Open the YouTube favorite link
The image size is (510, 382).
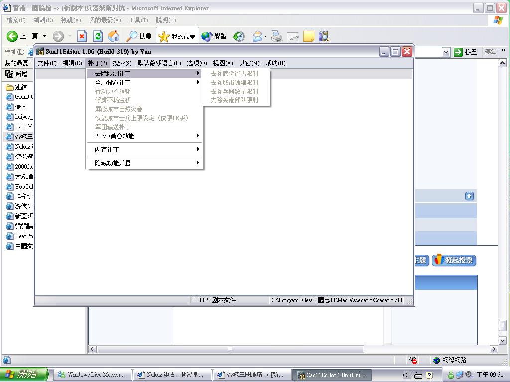pos(19,187)
